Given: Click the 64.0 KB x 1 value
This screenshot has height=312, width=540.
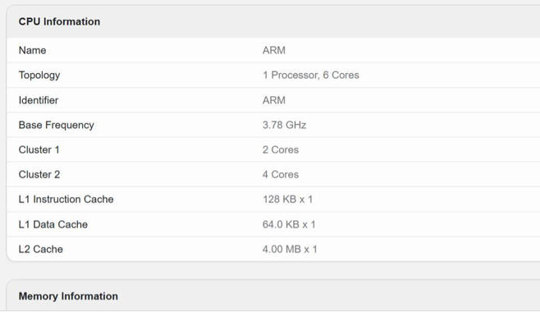Looking at the screenshot, I should pyautogui.click(x=289, y=224).
